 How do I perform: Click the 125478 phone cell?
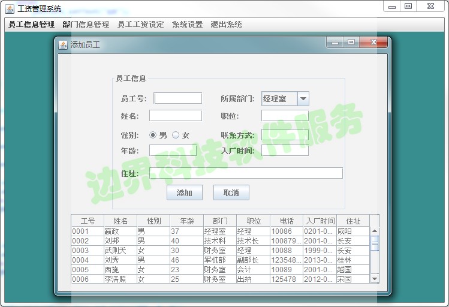[287, 279]
